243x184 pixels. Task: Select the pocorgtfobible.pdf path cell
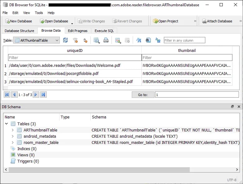click(75, 73)
